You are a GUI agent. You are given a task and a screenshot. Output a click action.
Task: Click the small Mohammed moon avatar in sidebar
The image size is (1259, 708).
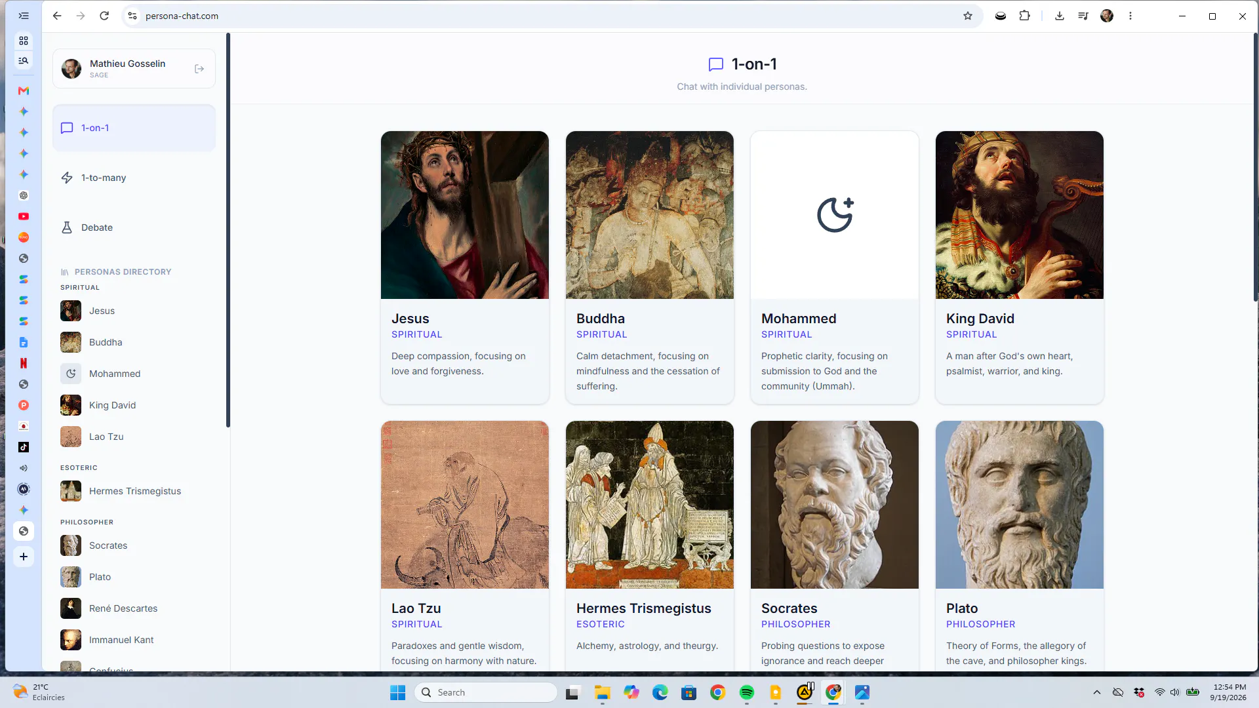[x=71, y=374]
